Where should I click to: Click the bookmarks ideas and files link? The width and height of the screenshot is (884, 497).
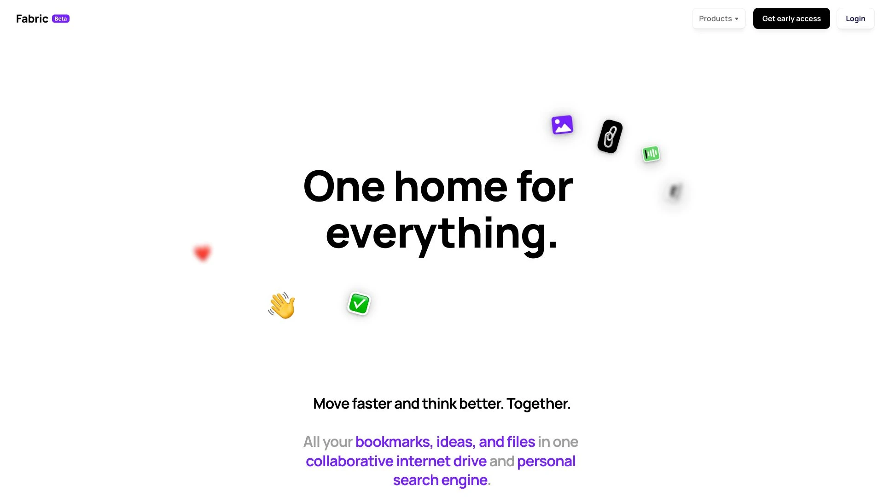(445, 441)
